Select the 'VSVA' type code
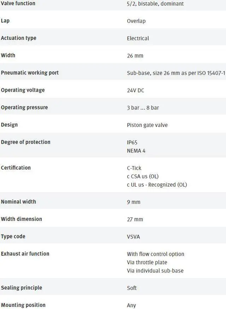Screen dimensions: 226x309 (133, 237)
